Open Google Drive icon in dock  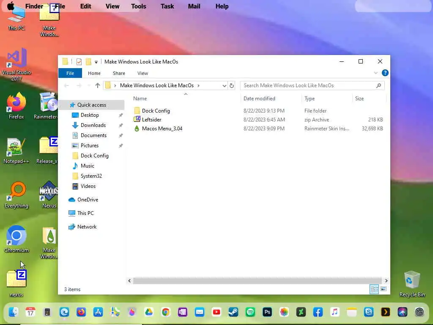149,312
